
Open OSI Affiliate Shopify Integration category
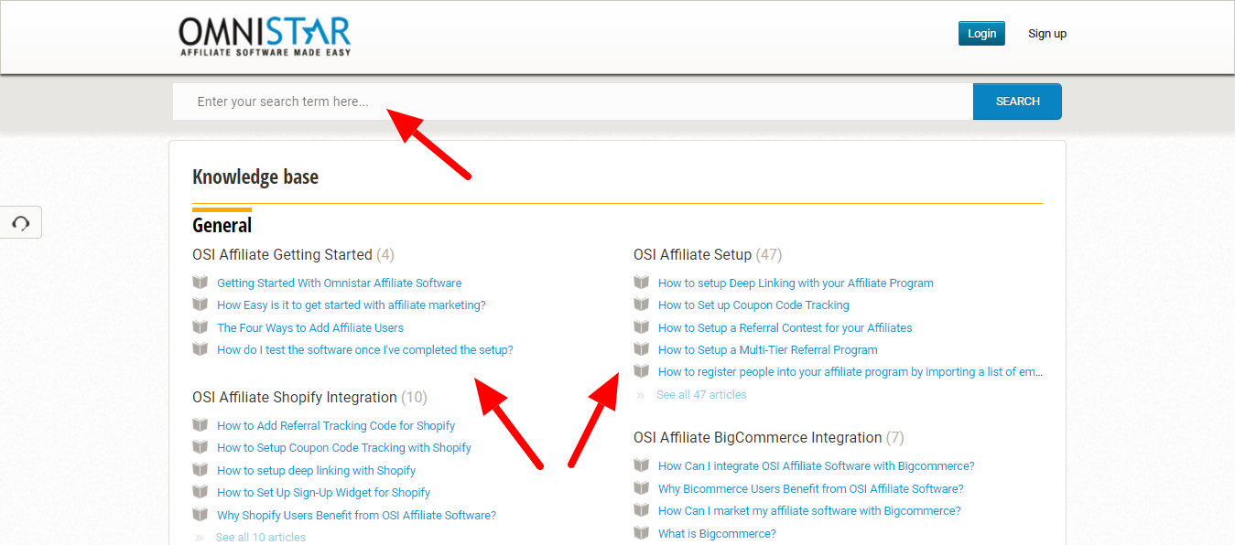[x=309, y=398]
